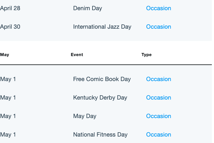Click the May 1 date beside National Fitness Day
The width and height of the screenshot is (214, 143).
click(8, 135)
